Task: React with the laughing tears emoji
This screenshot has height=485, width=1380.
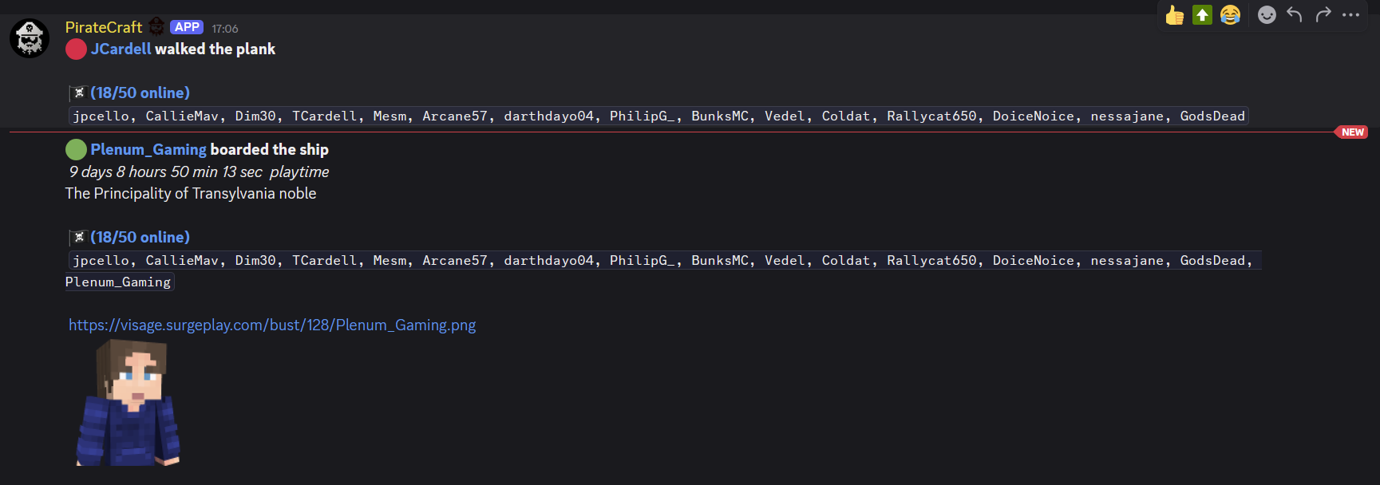Action: coord(1230,15)
